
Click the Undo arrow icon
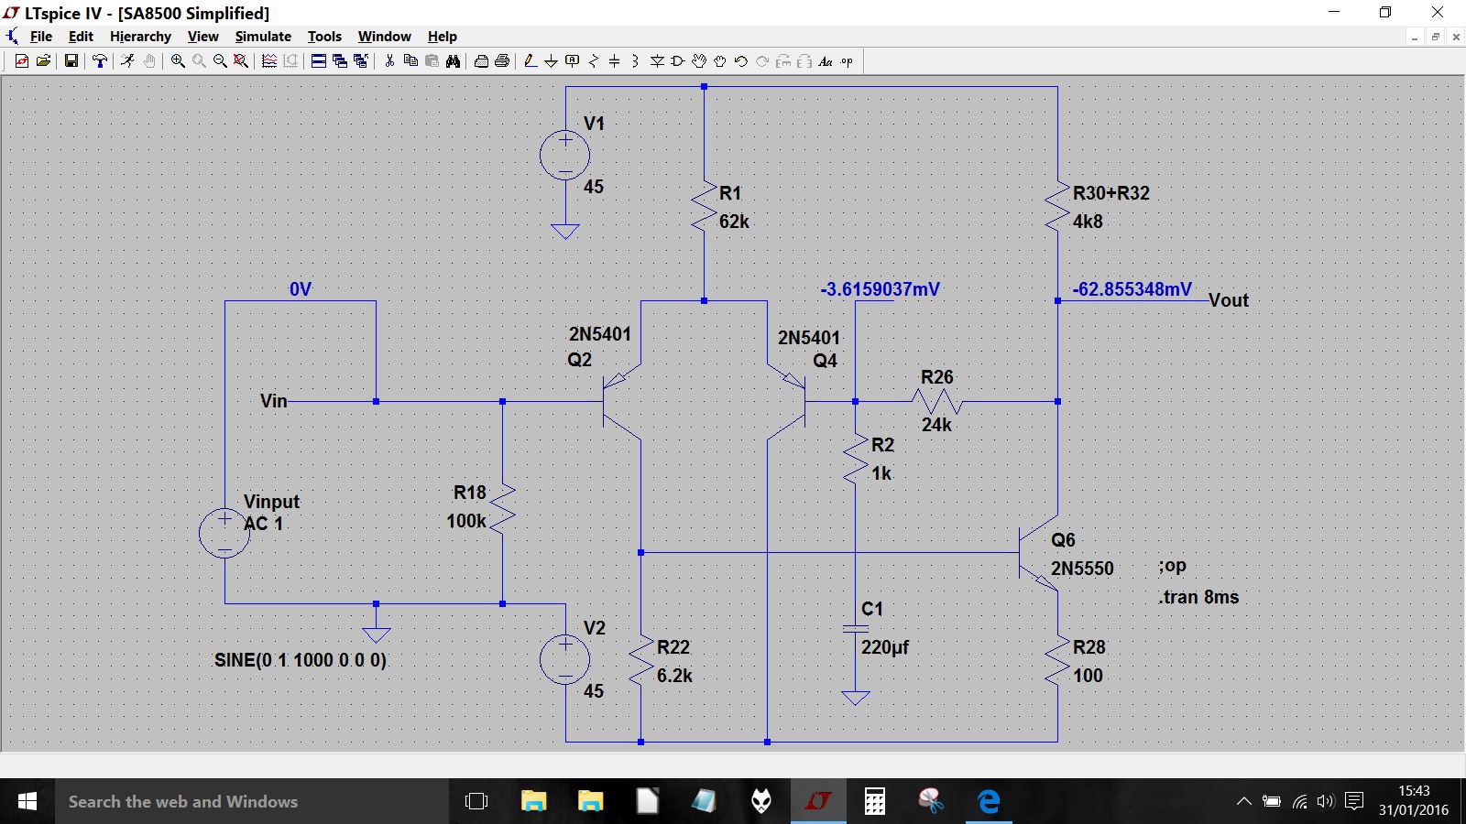click(741, 61)
